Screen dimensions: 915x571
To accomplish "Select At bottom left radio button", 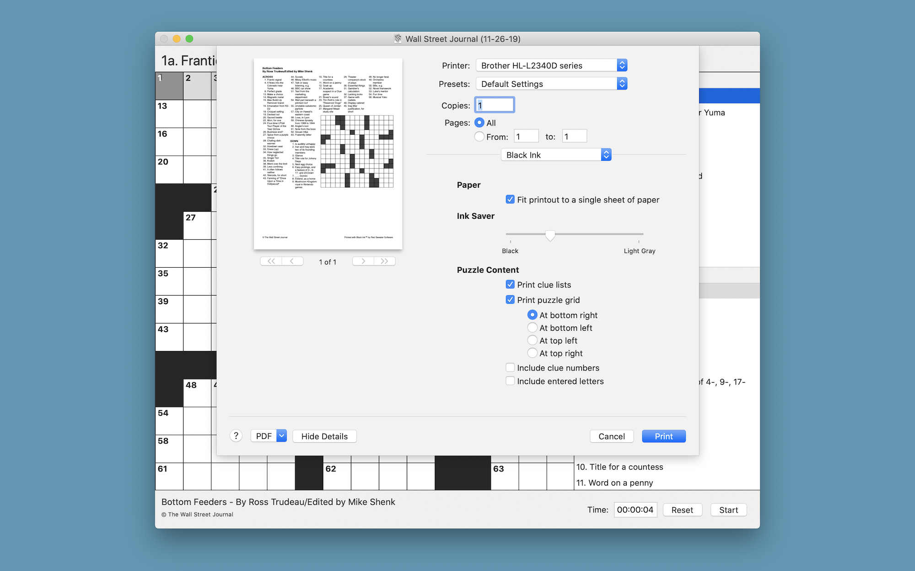I will click(533, 328).
